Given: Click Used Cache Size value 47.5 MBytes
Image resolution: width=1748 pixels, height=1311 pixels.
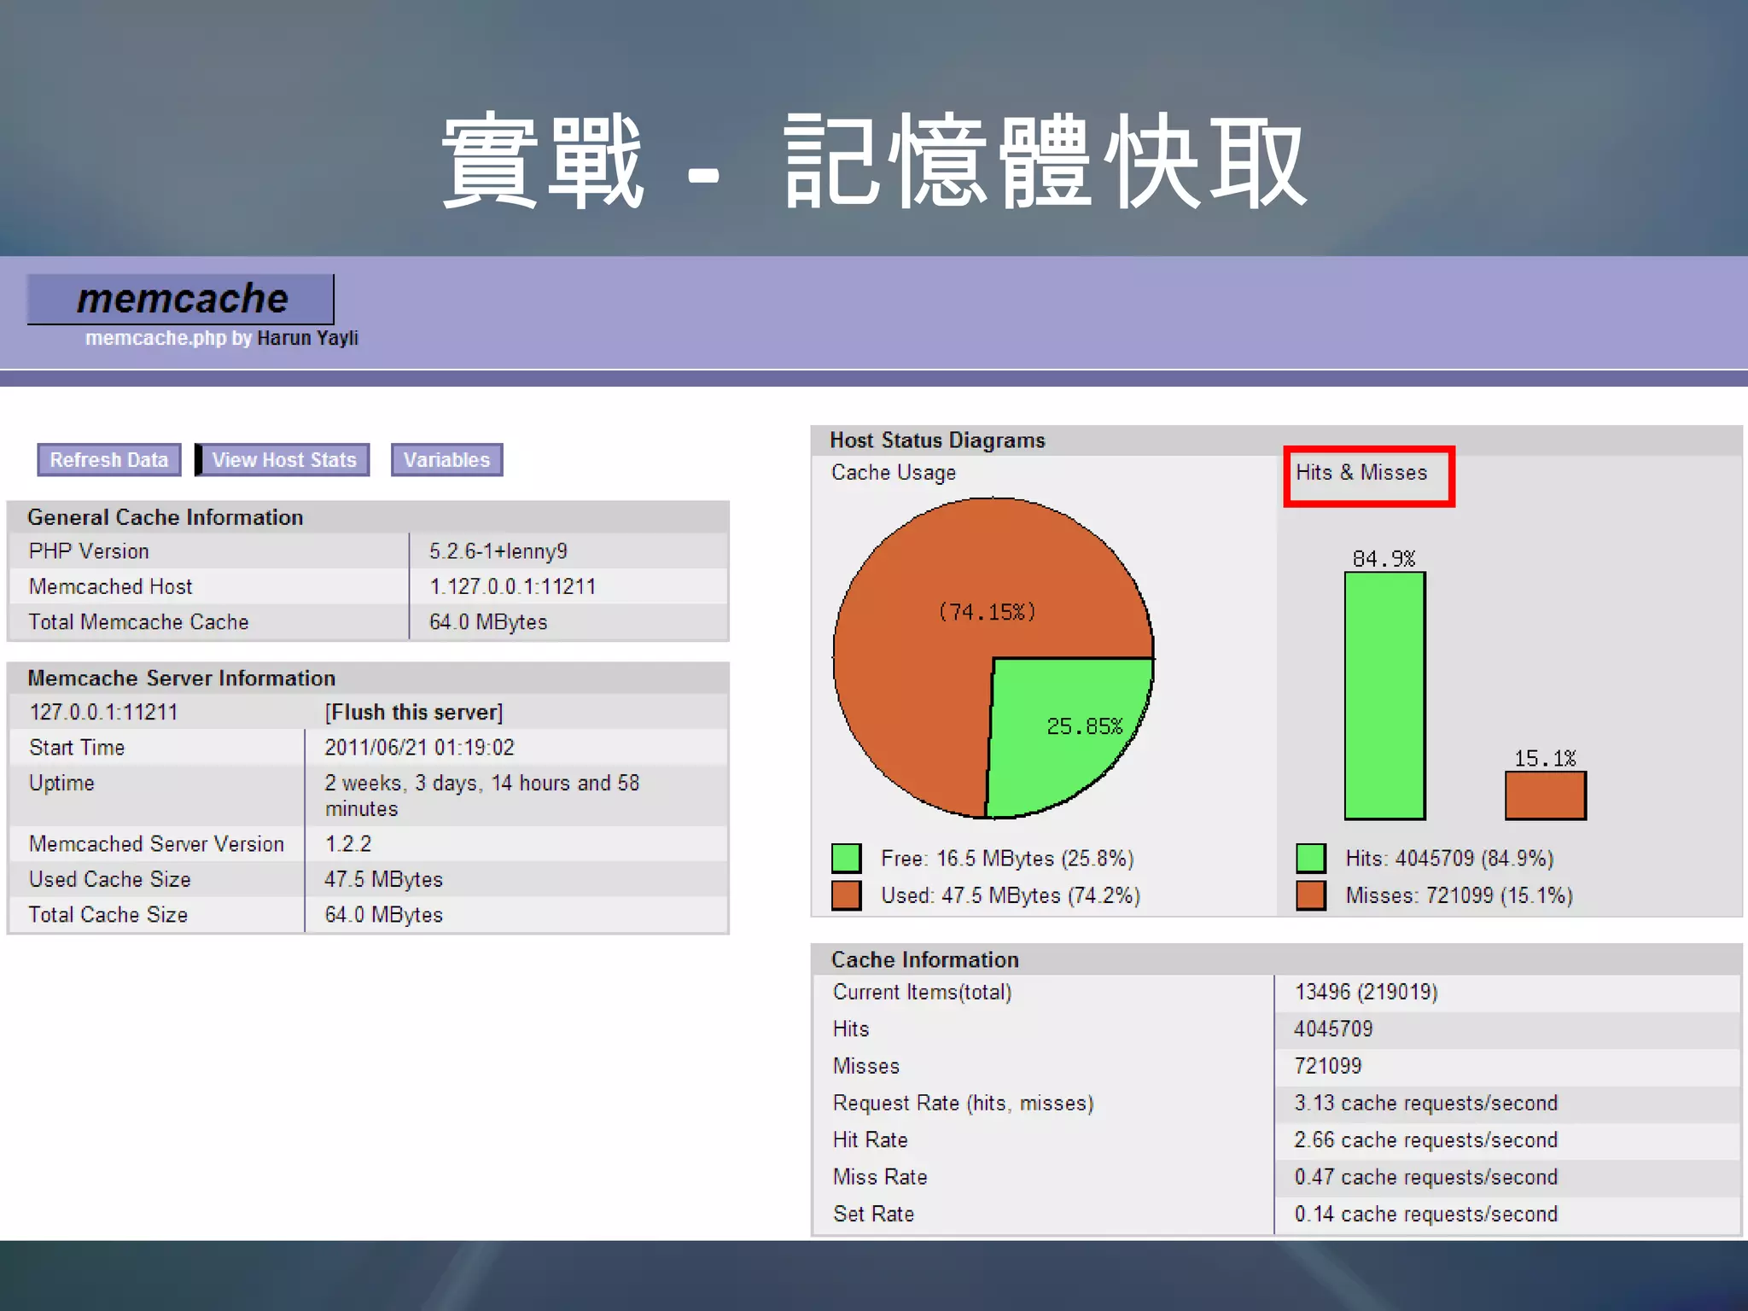Looking at the screenshot, I should 383,879.
